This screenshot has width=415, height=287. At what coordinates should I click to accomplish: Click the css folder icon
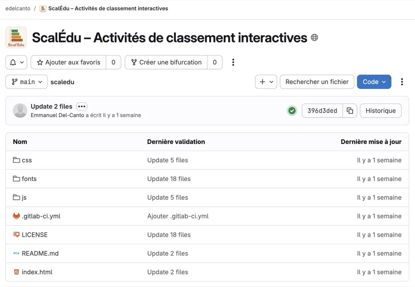(x=17, y=160)
